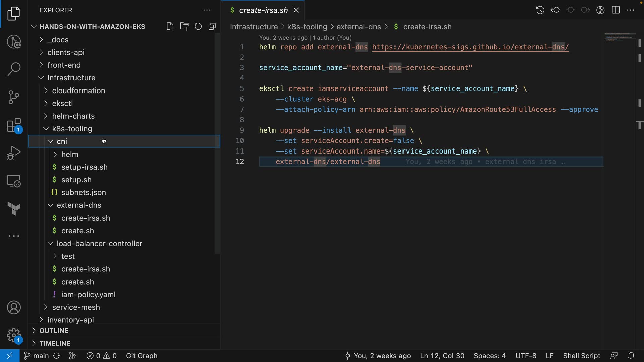
Task: Open the Search view in activity bar
Action: (x=14, y=69)
